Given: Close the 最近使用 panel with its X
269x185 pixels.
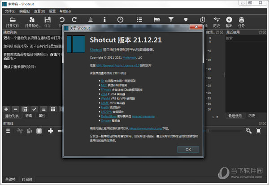Looking at the screenshot, I should 265,32.
